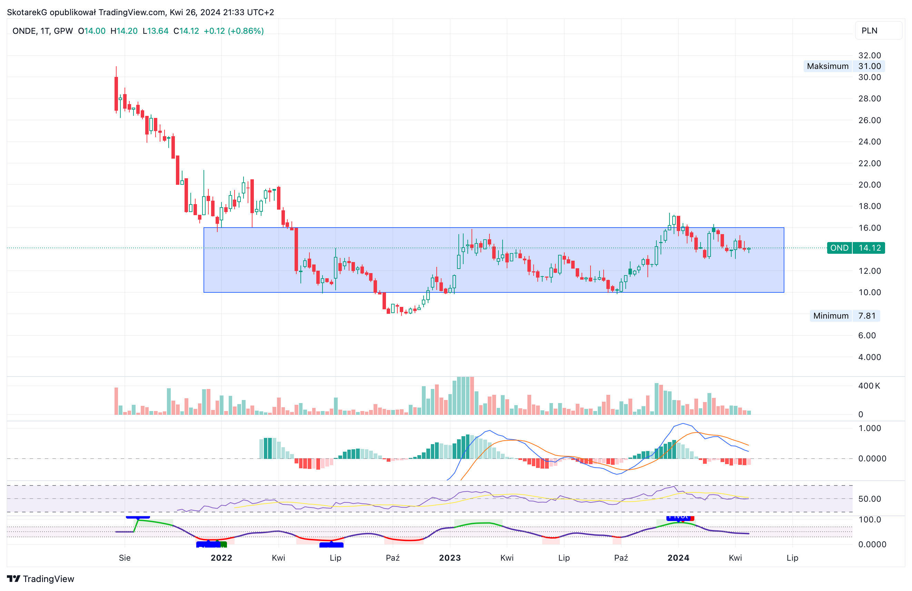
Task: Click the Minimum 7.81 price label
Action: [844, 315]
